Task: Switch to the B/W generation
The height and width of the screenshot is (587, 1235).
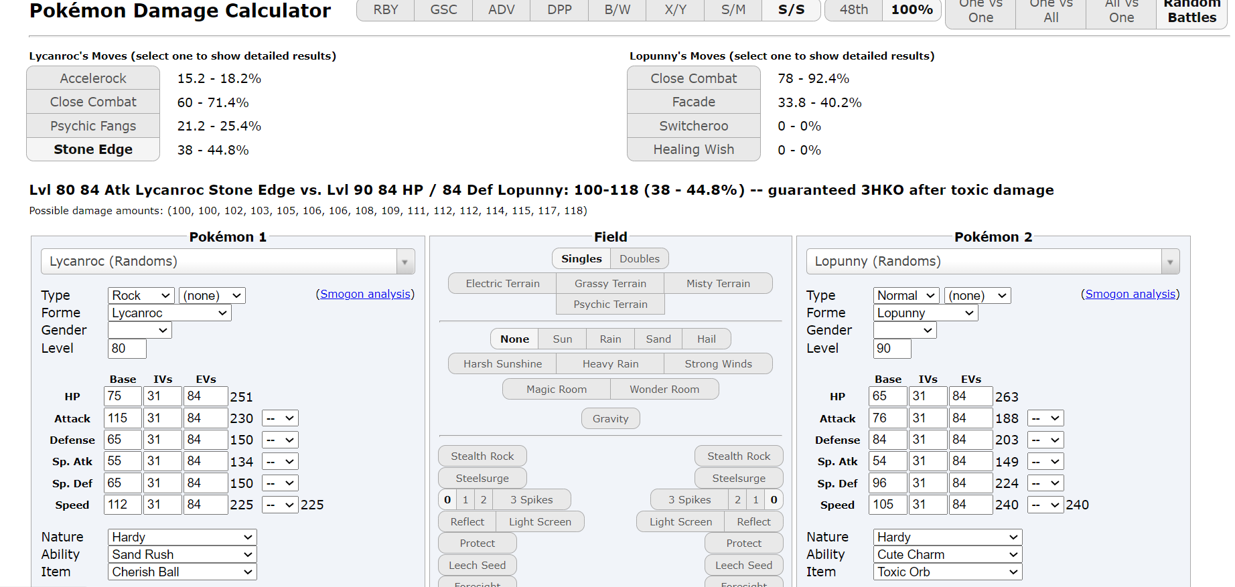Action: point(617,10)
